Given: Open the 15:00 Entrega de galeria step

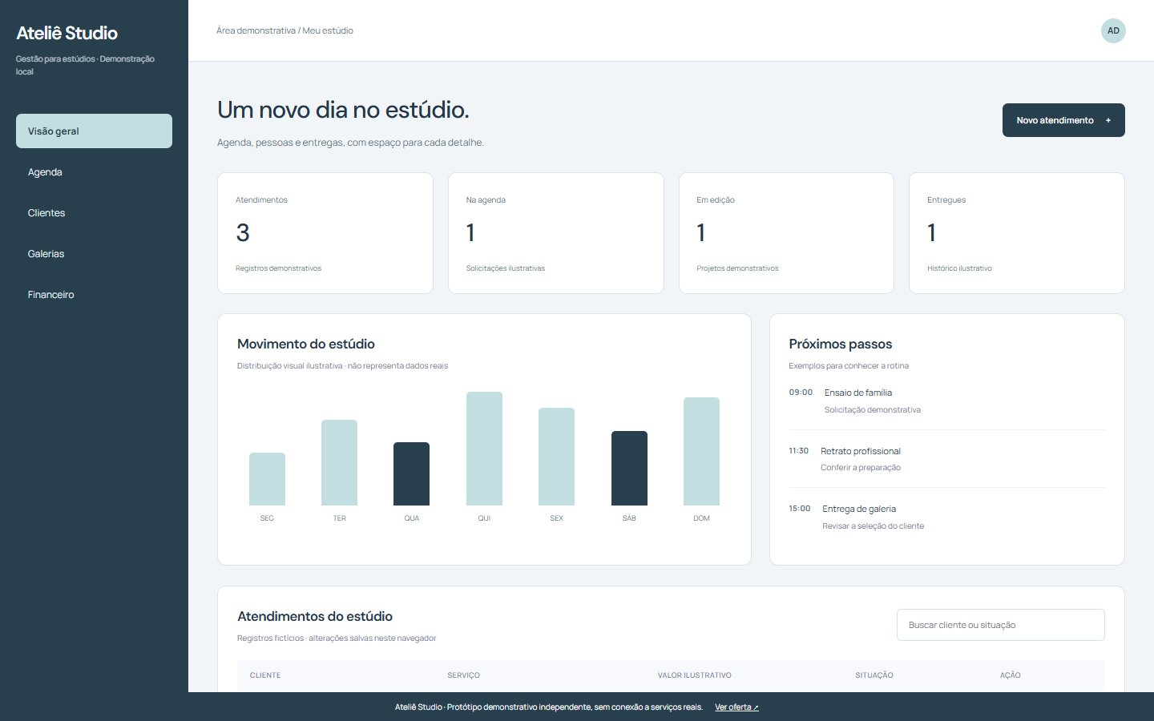Looking at the screenshot, I should 947,517.
